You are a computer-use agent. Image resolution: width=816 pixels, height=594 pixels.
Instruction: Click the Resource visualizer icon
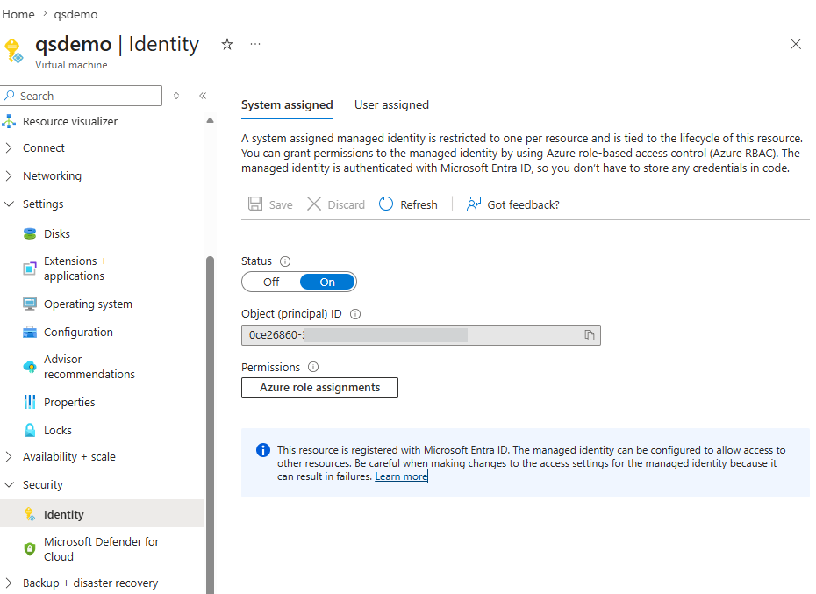9,121
